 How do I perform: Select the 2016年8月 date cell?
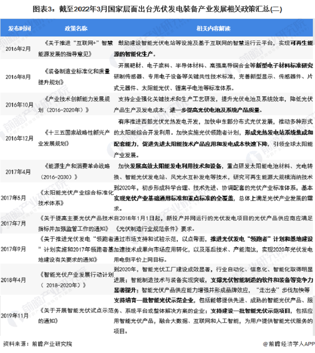[18, 77]
